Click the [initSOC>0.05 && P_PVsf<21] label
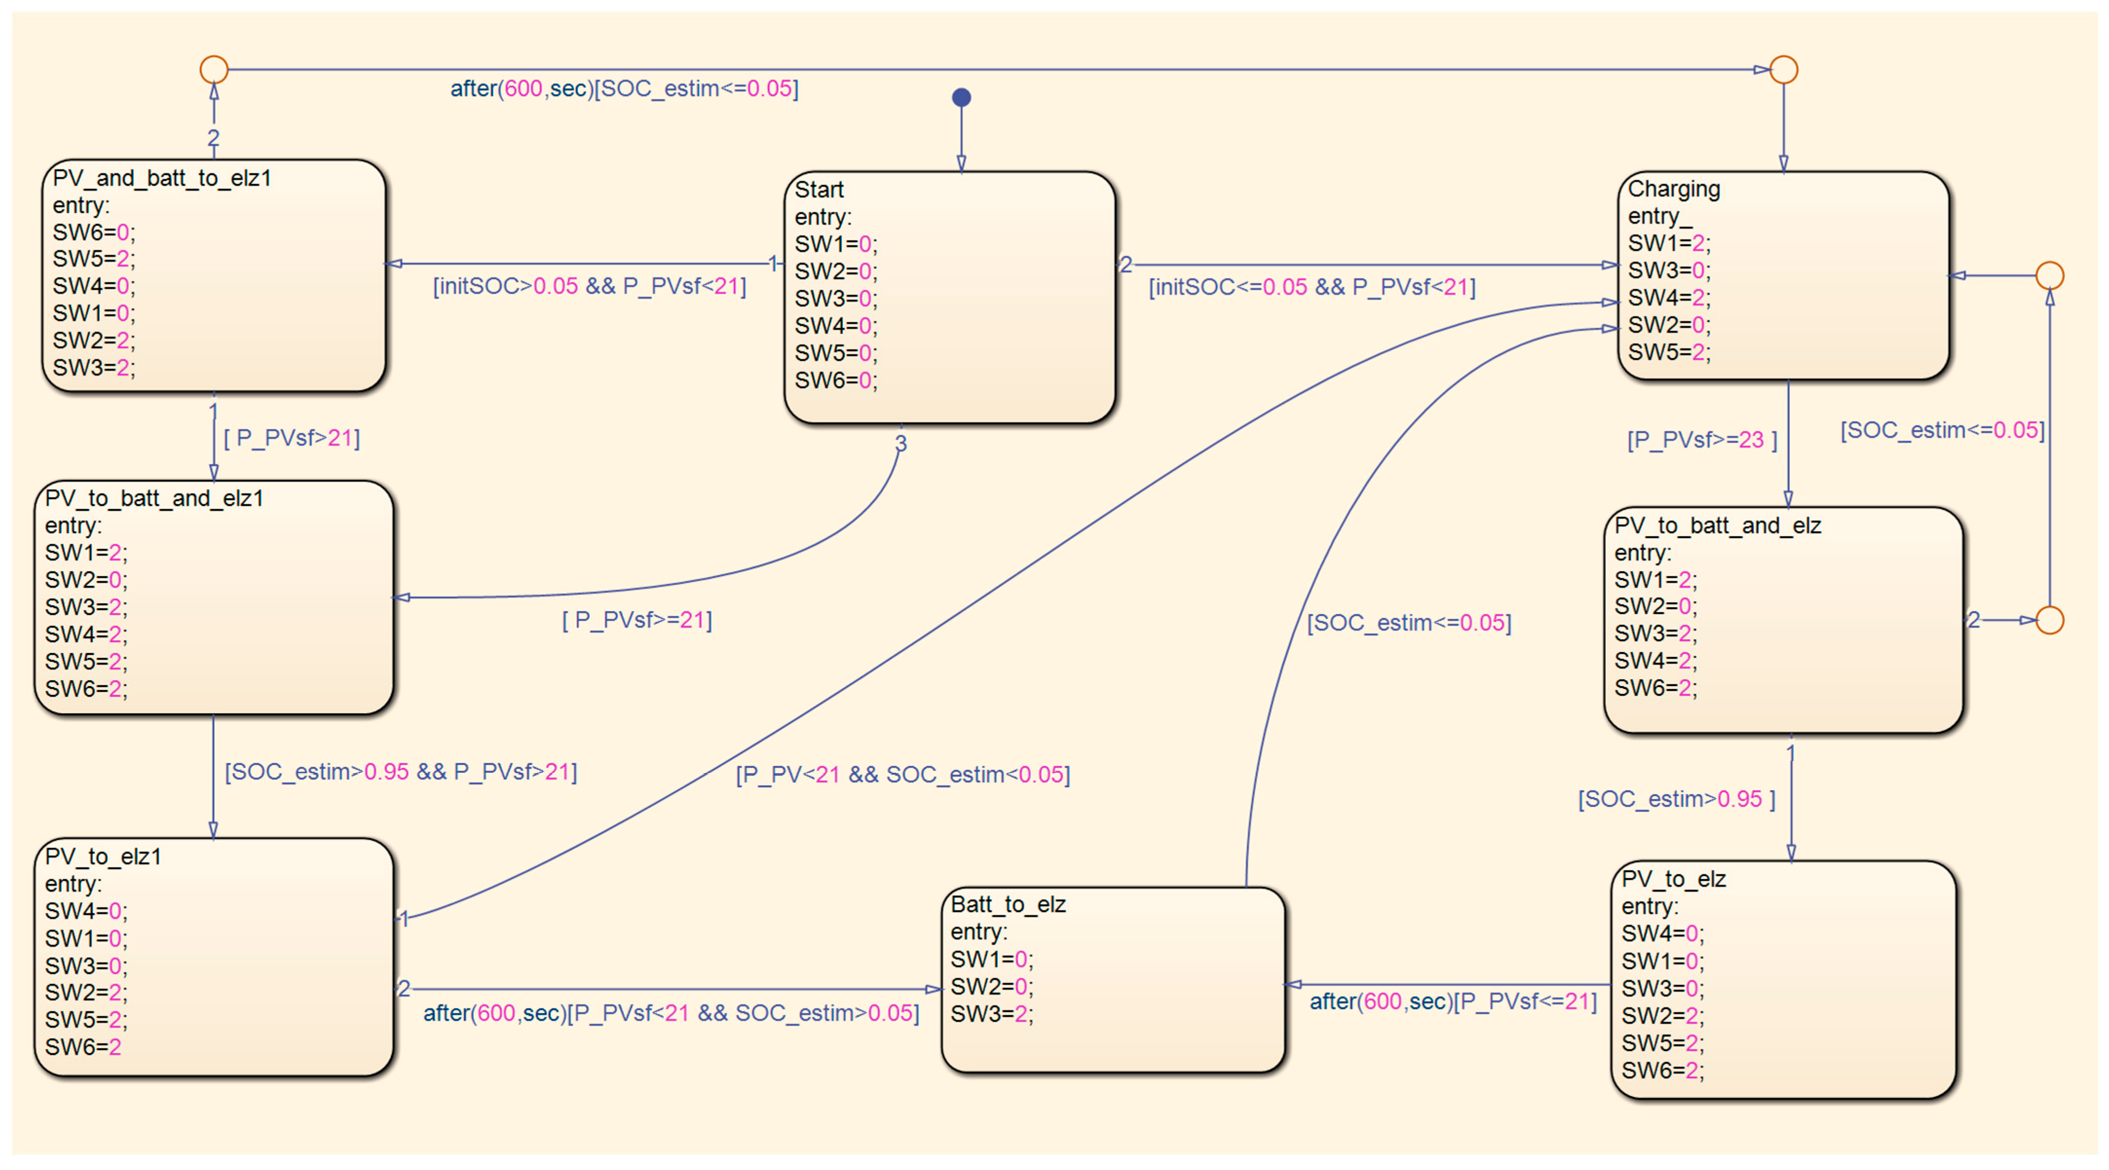 click(590, 287)
